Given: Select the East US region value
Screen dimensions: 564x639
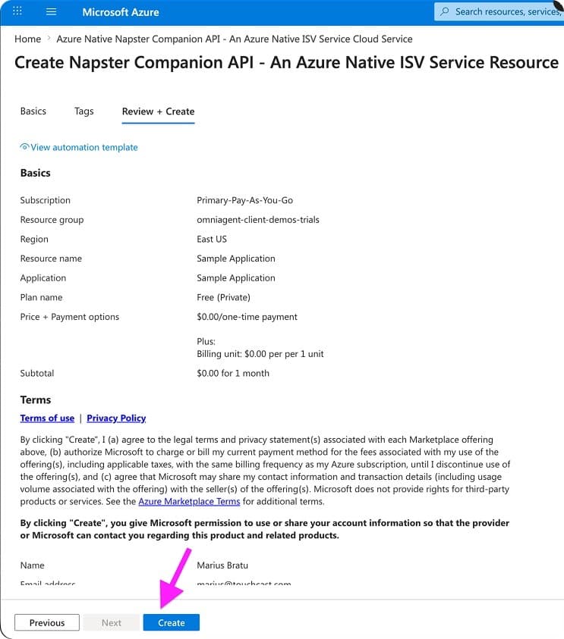Looking at the screenshot, I should pos(212,240).
